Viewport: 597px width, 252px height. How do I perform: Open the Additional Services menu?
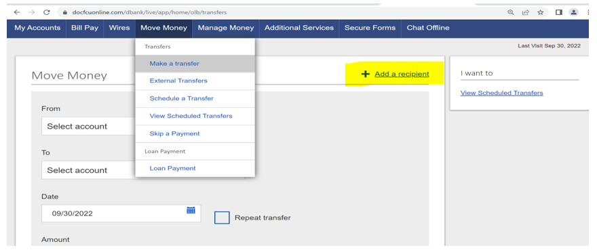coord(299,28)
